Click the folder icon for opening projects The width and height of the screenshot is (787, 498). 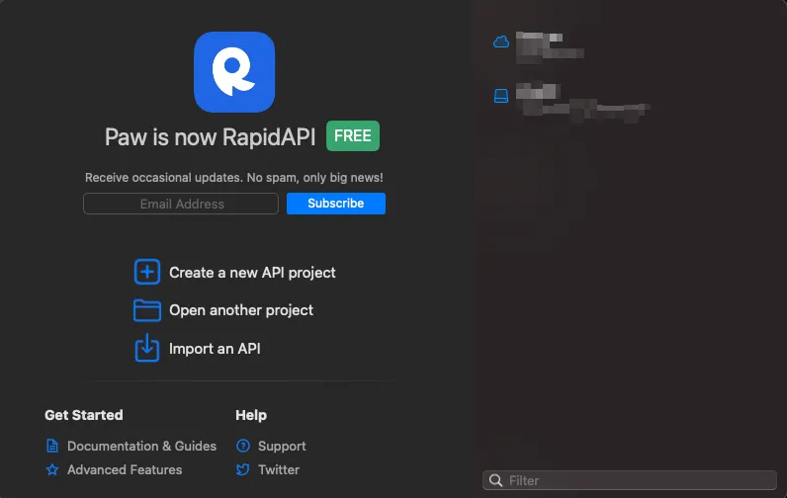point(146,310)
